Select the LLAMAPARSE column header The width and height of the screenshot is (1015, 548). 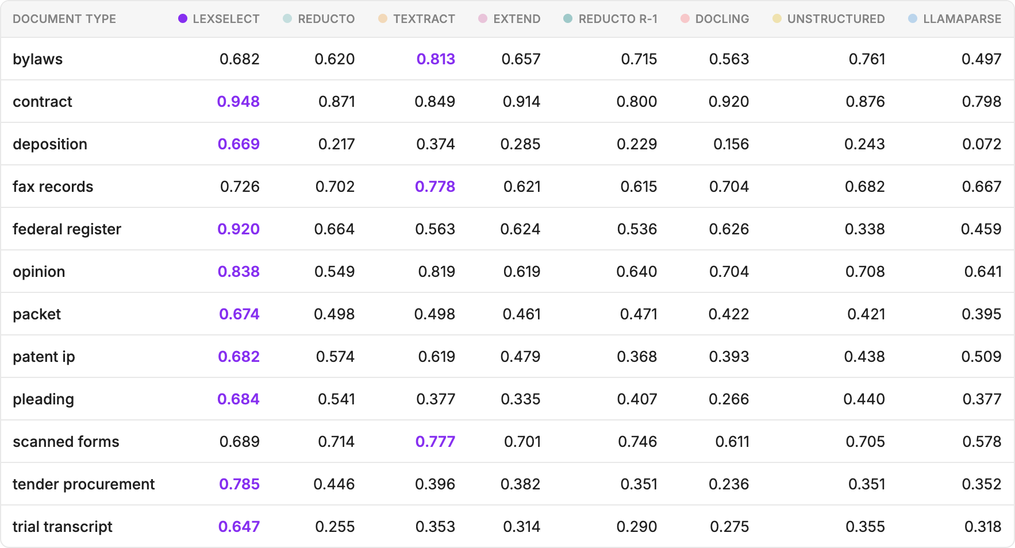coord(962,19)
